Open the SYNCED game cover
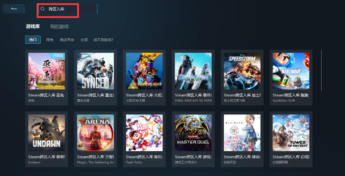 click(x=95, y=71)
